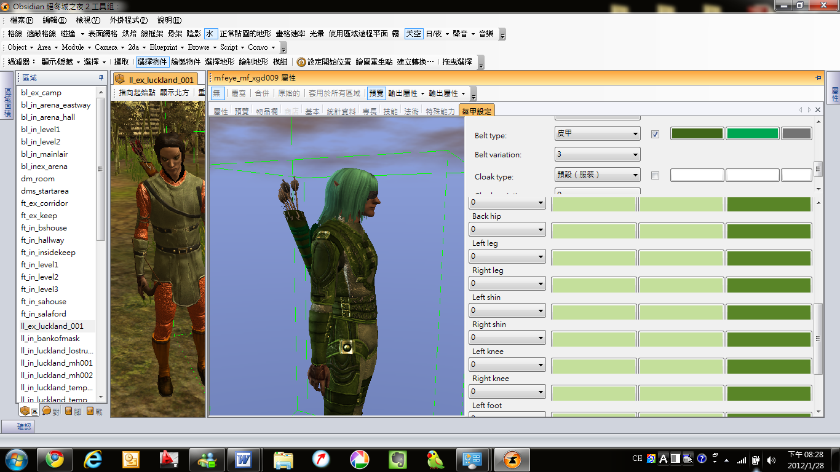The image size is (840, 472).
Task: Click the 確認 verify button at bottom
Action: [x=18, y=427]
